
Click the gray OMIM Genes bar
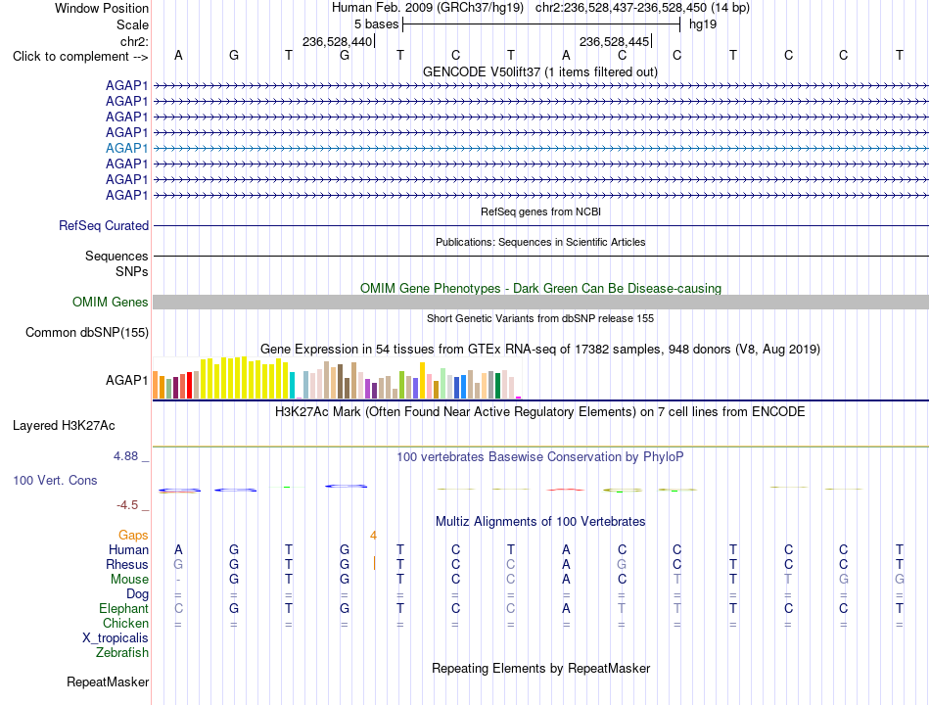point(541,302)
